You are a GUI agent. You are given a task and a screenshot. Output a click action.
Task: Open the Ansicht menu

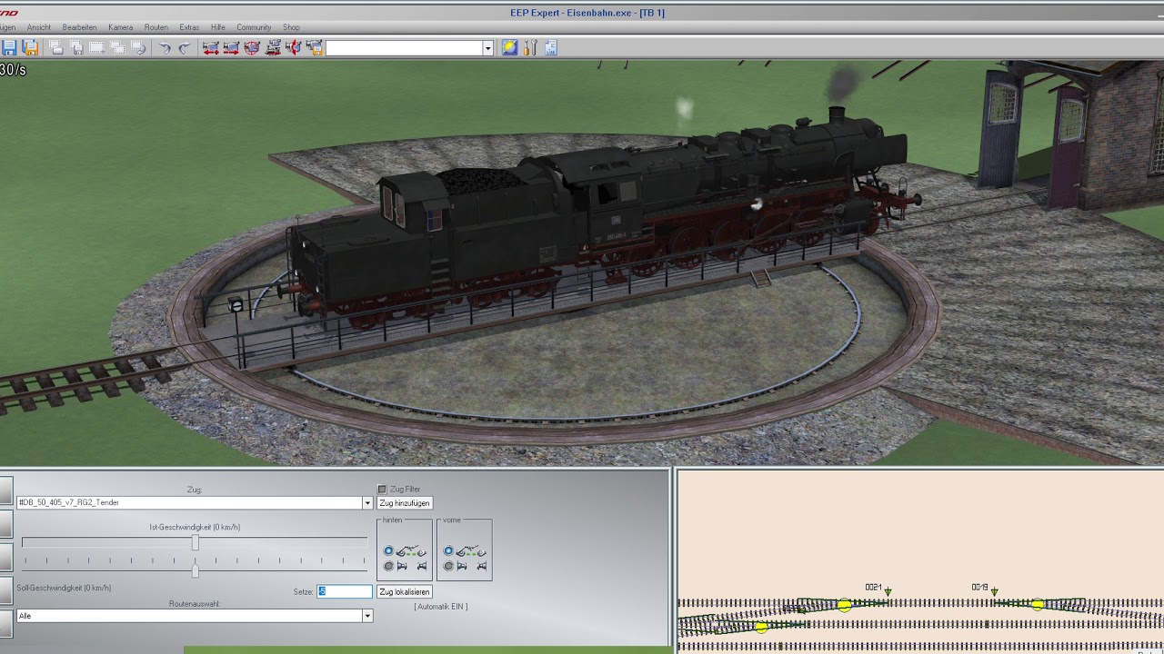click(x=39, y=27)
